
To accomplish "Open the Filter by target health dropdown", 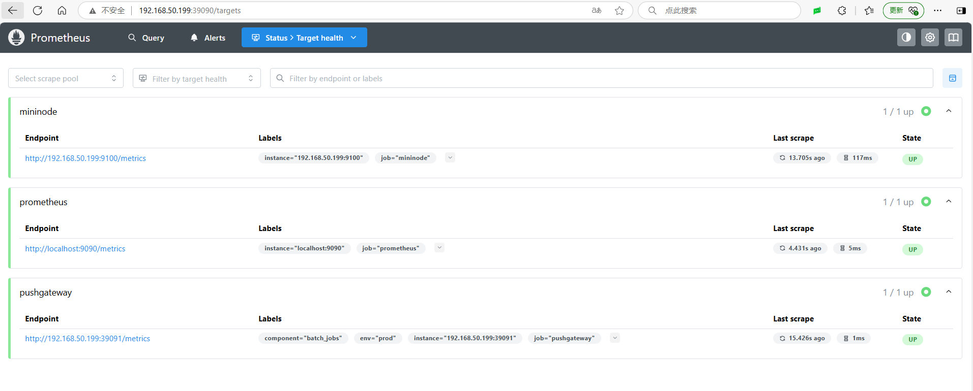I will 197,78.
